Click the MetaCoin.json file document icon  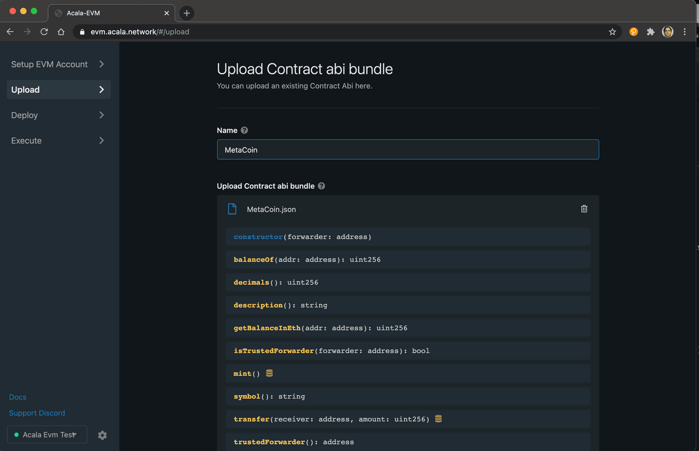tap(232, 209)
